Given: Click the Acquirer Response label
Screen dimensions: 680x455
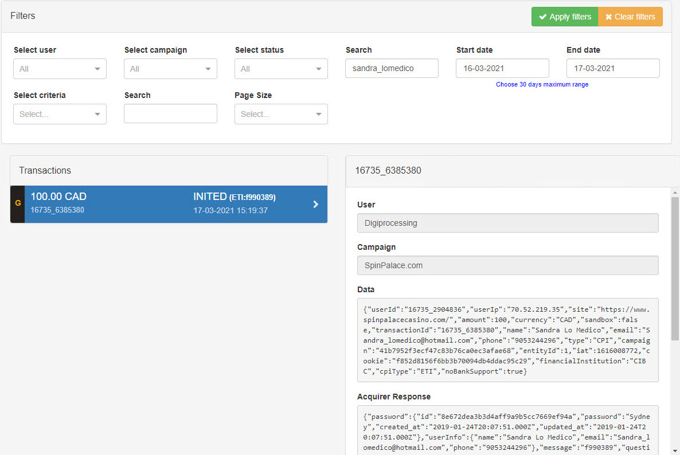Looking at the screenshot, I should click(x=394, y=397).
